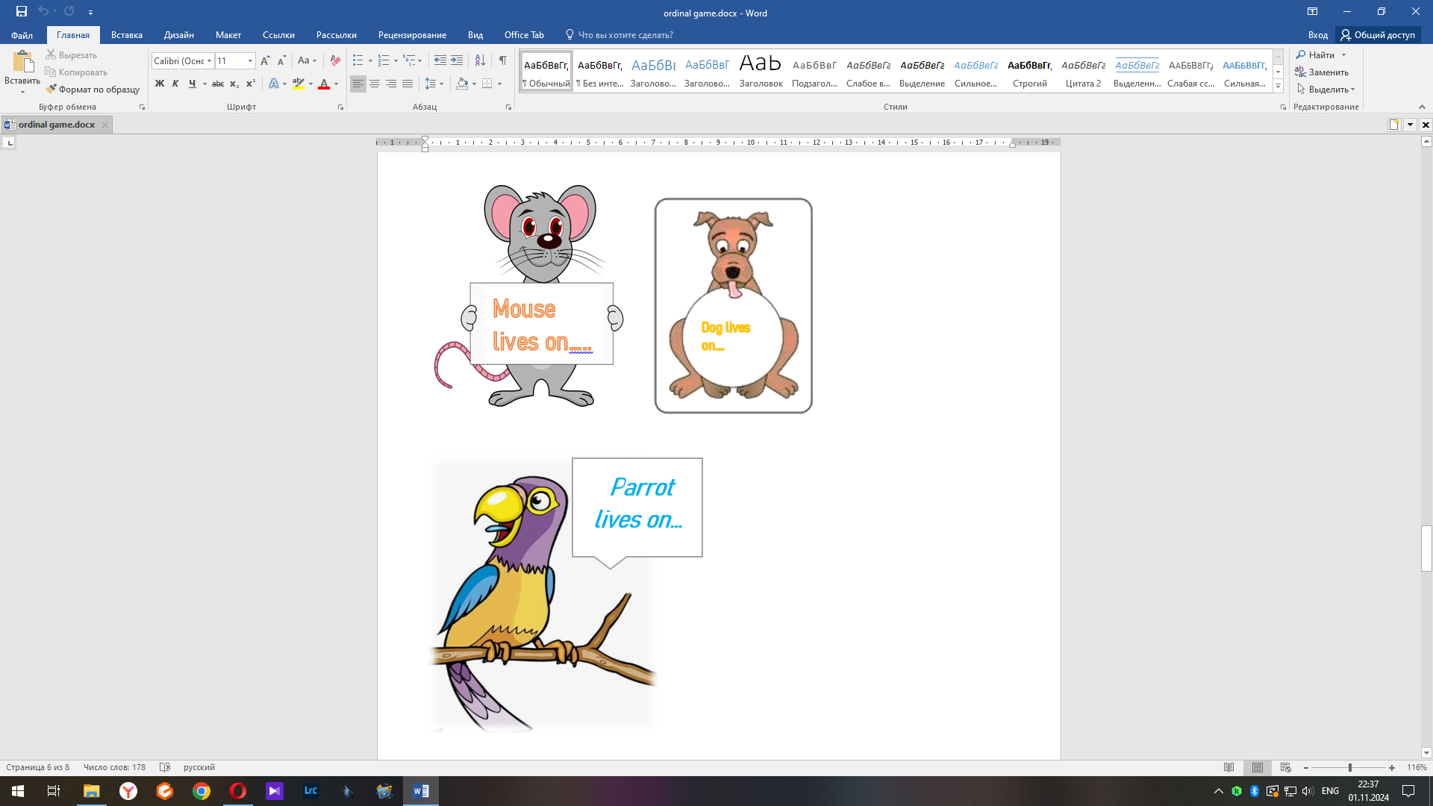The height and width of the screenshot is (806, 1433).
Task: Increase paragraph indent
Action: click(457, 60)
